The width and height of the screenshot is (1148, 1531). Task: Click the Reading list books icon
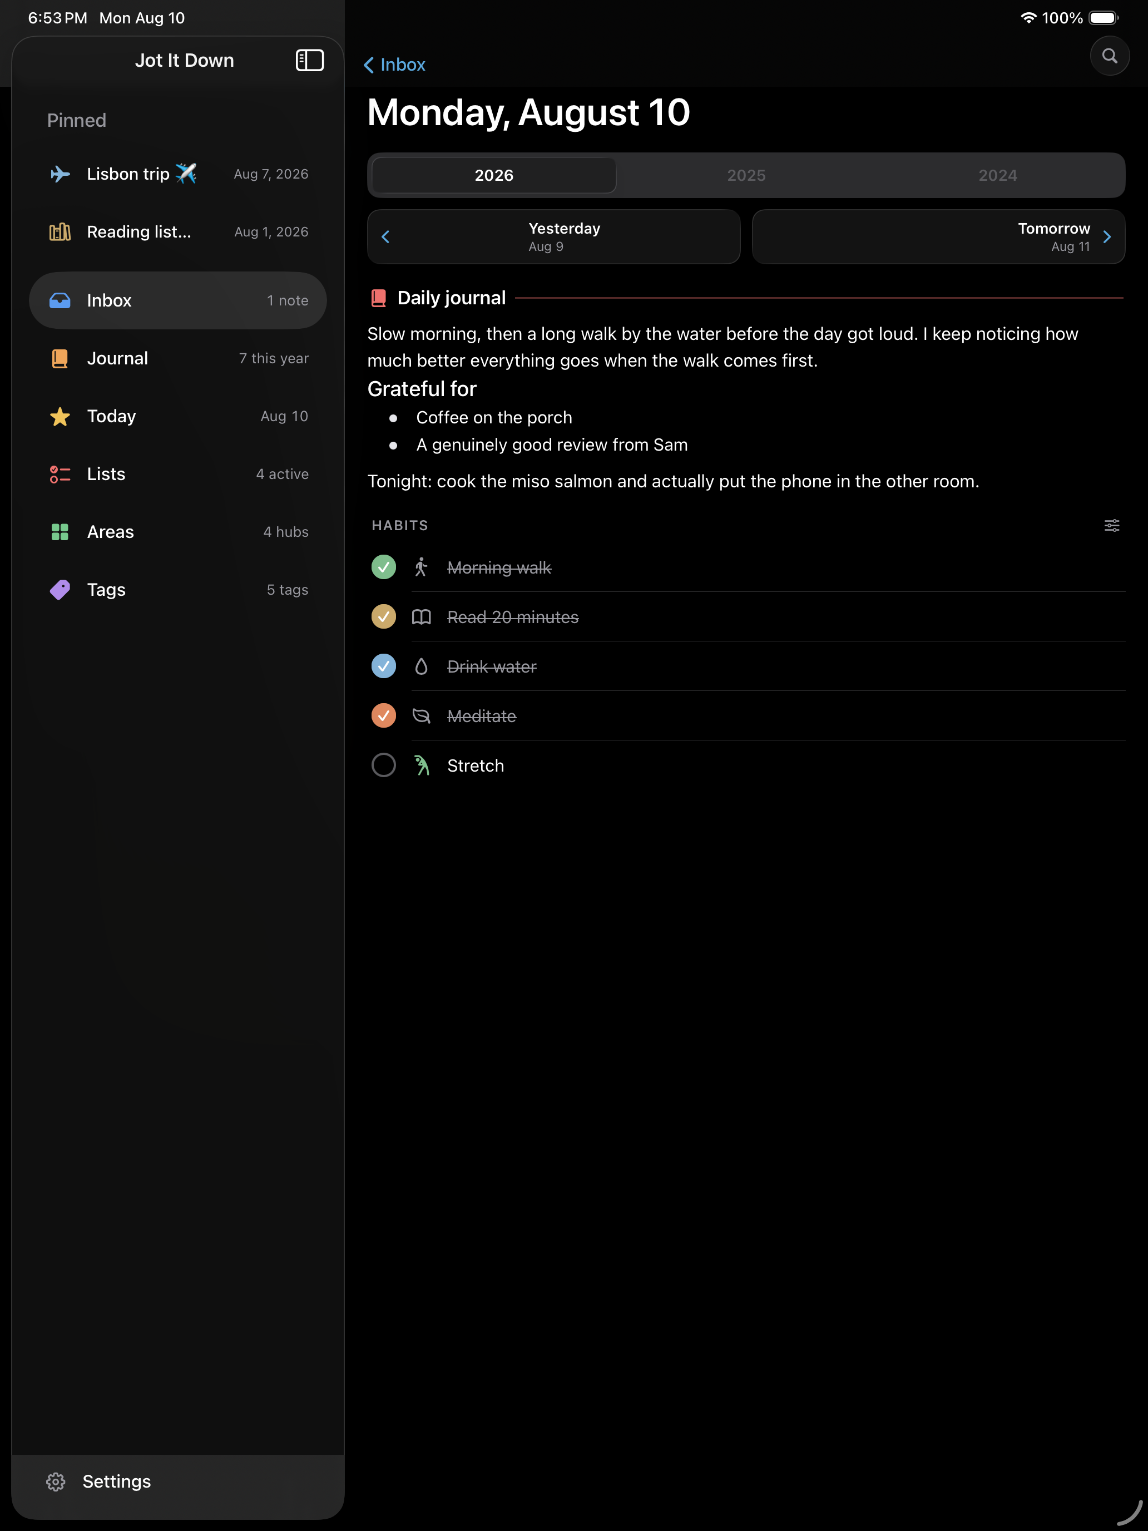pos(60,232)
